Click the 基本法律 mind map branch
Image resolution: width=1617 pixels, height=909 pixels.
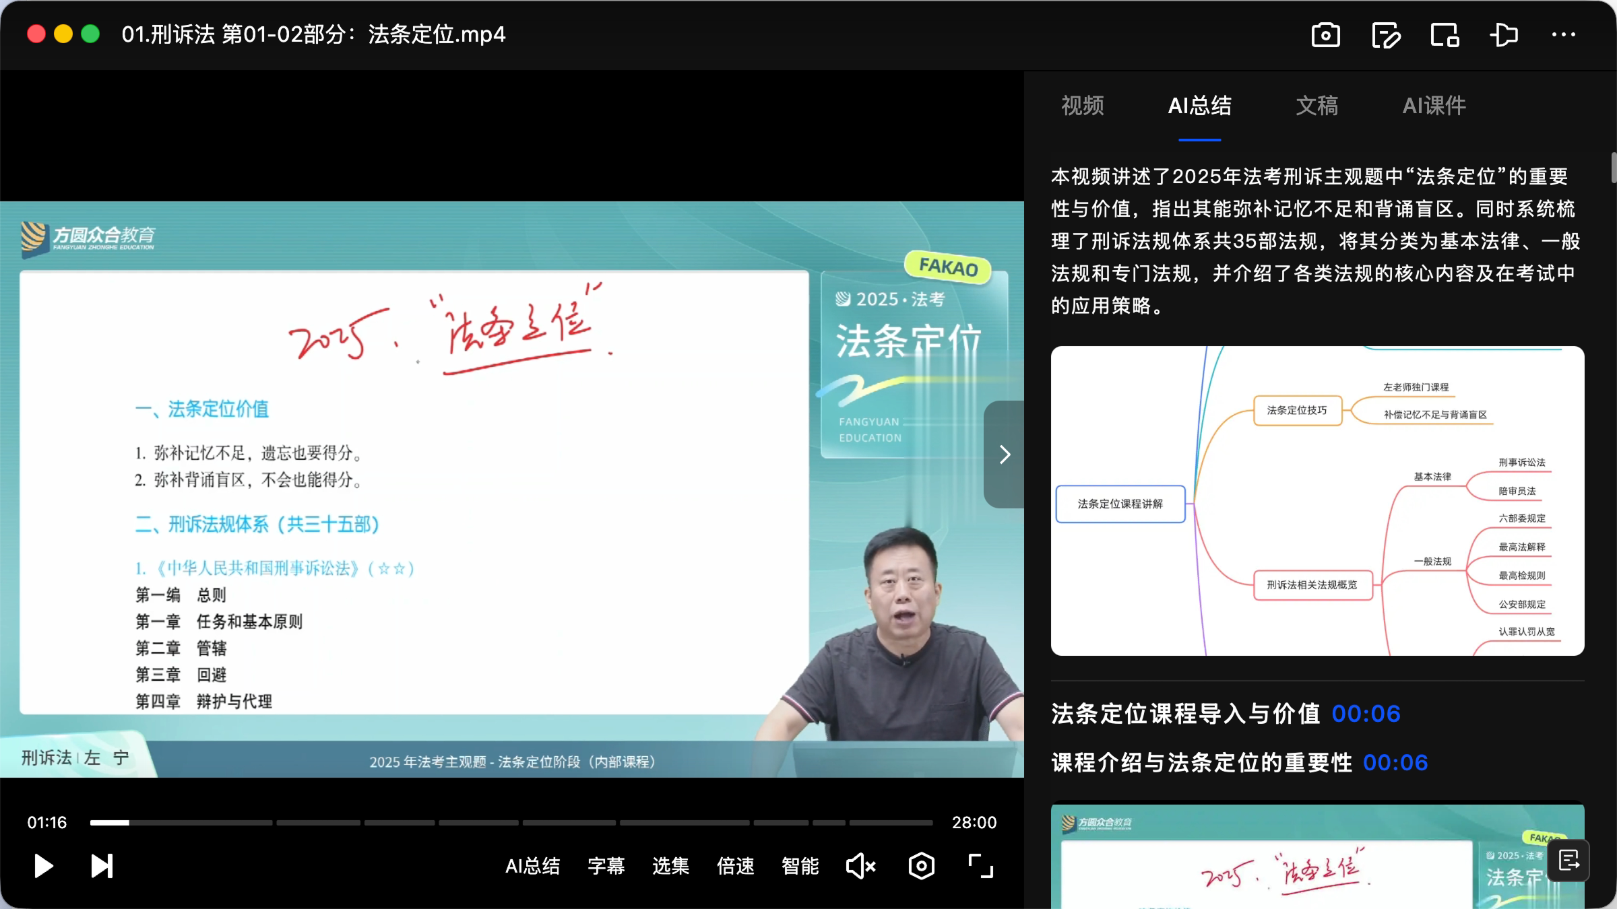pyautogui.click(x=1432, y=477)
